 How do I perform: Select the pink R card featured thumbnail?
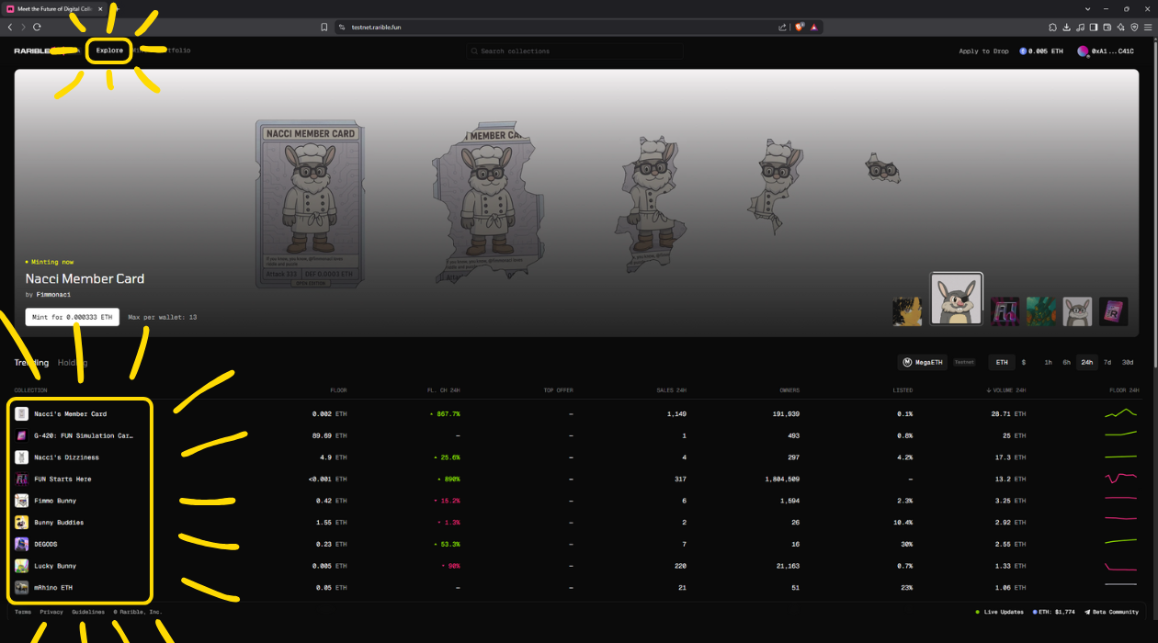(1114, 311)
